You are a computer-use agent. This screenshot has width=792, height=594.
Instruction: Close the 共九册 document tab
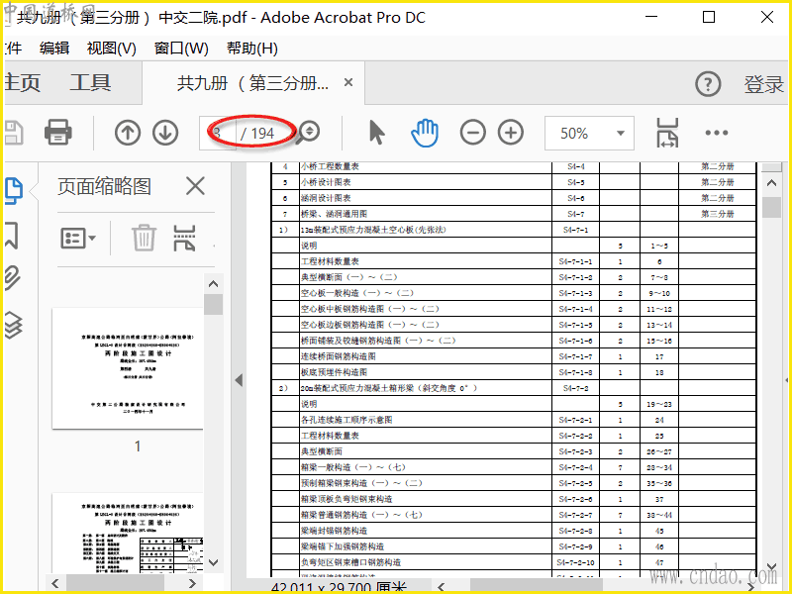pos(348,82)
